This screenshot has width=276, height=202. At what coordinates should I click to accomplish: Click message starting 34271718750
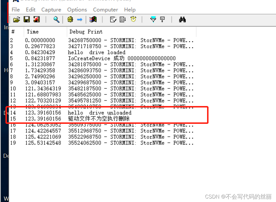[131, 46]
